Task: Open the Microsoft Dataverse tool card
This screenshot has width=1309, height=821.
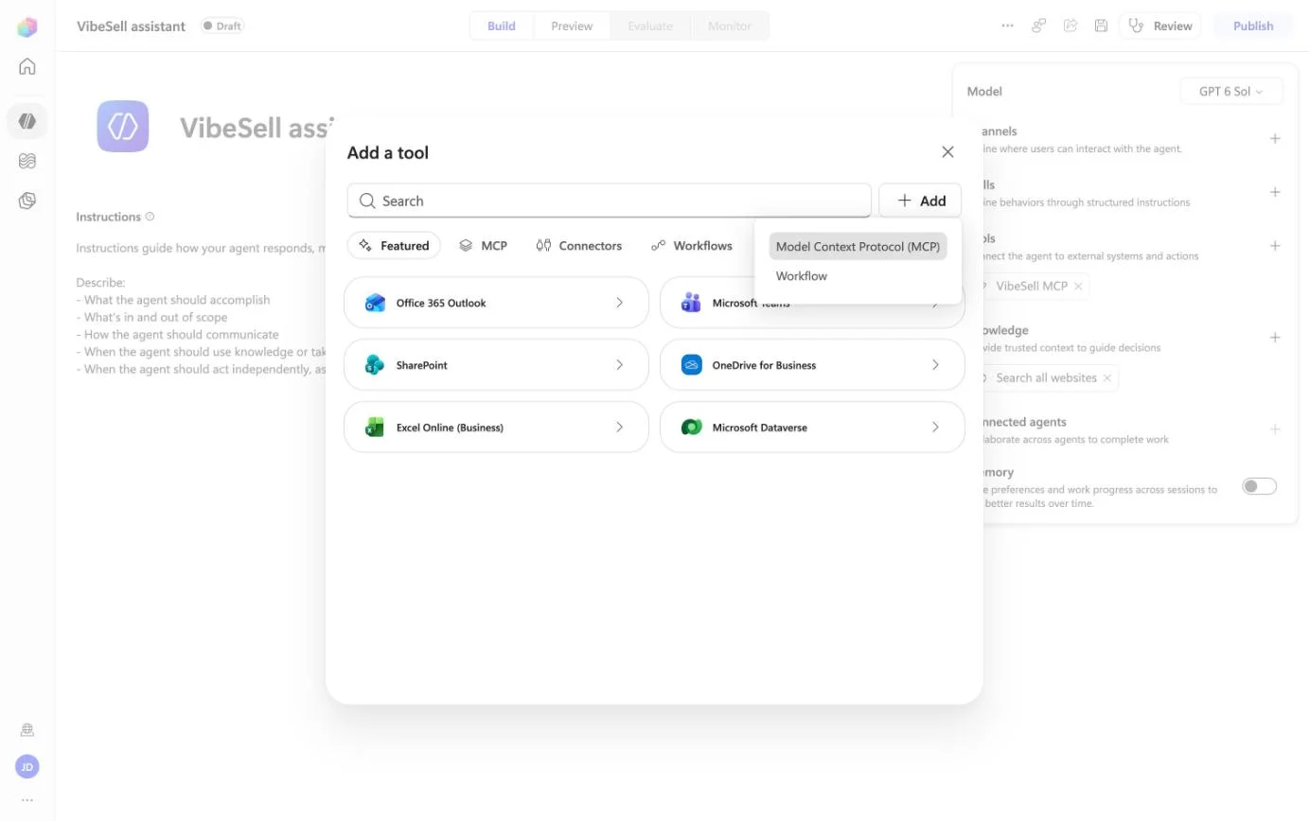Action: click(812, 428)
